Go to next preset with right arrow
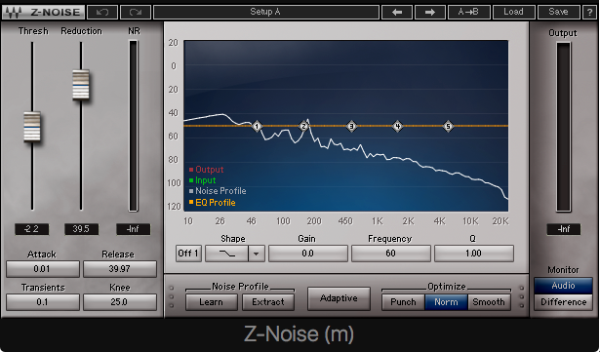The image size is (600, 352). [429, 13]
